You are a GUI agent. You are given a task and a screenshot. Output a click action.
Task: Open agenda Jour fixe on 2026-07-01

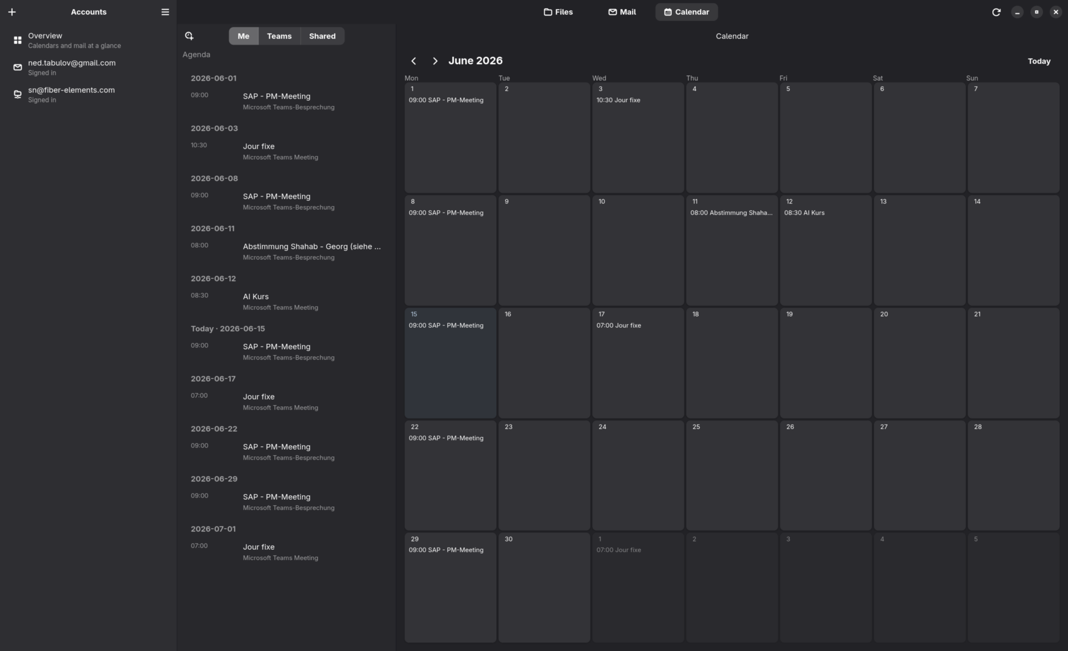click(286, 551)
